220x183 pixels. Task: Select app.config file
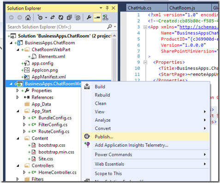[x=42, y=63]
